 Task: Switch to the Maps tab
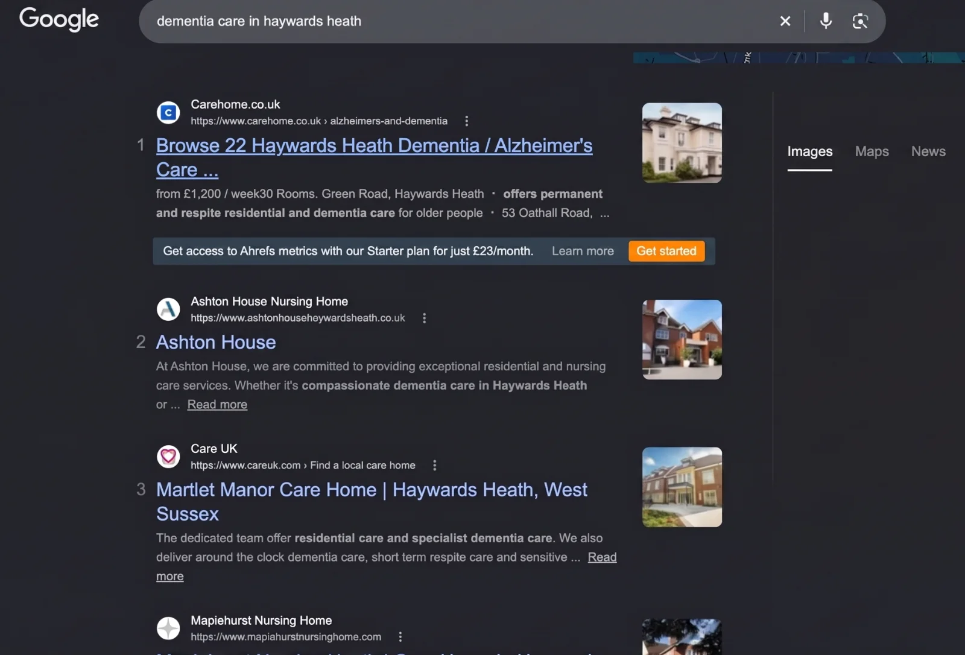(872, 151)
